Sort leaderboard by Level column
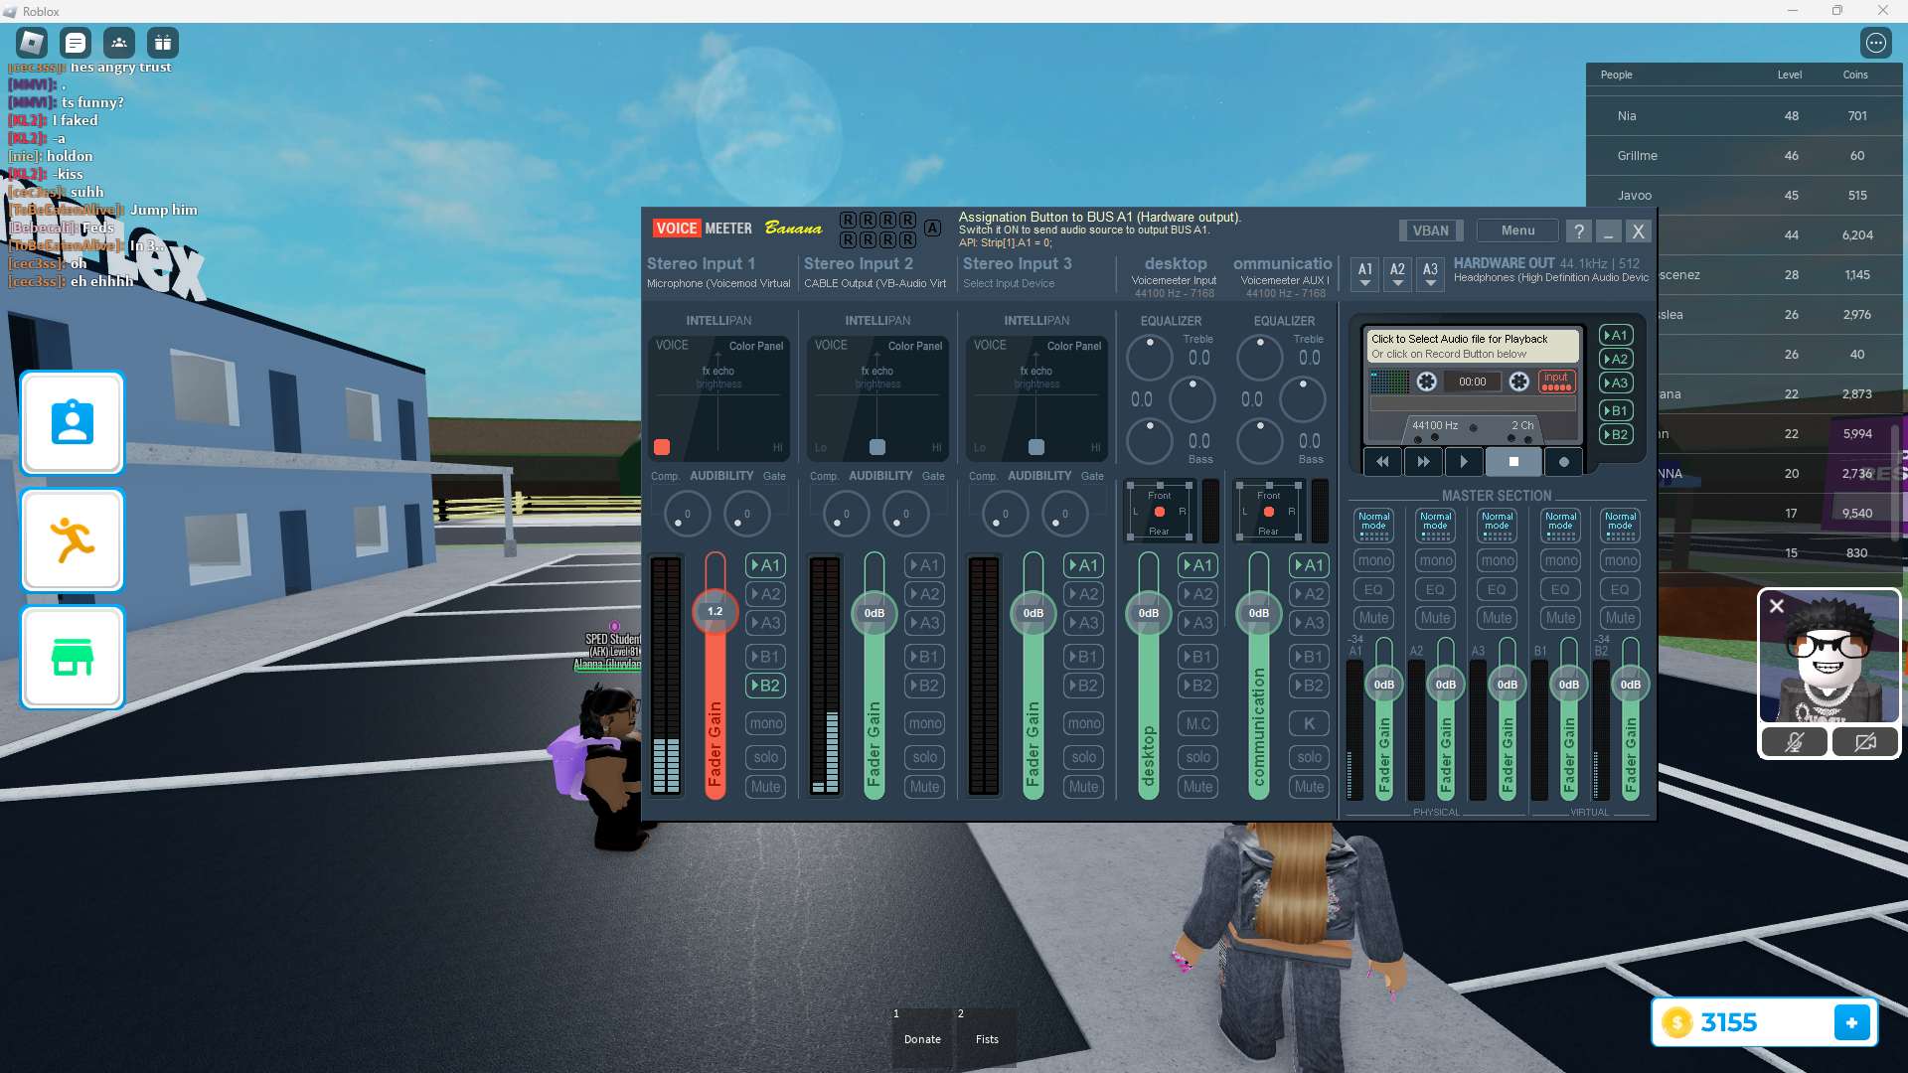The height and width of the screenshot is (1073, 1908). (x=1790, y=76)
